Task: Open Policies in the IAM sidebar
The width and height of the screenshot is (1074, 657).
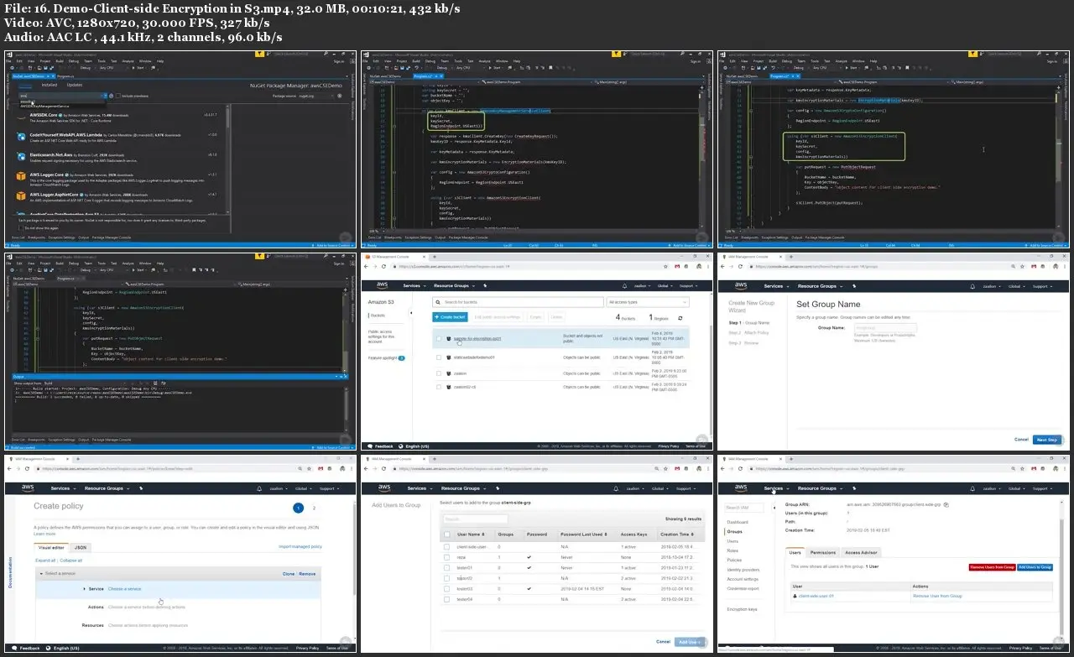Action: (734, 560)
